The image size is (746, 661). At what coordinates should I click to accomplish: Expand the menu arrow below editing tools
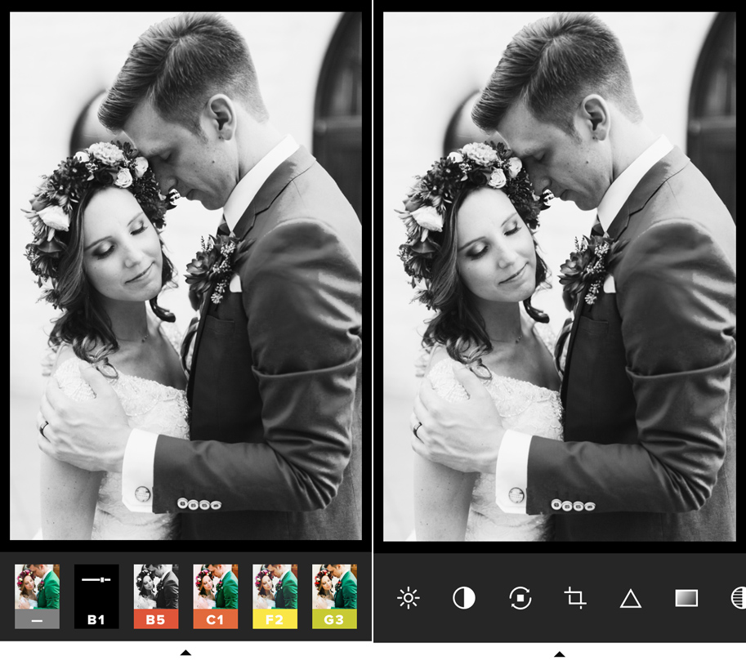point(560,653)
